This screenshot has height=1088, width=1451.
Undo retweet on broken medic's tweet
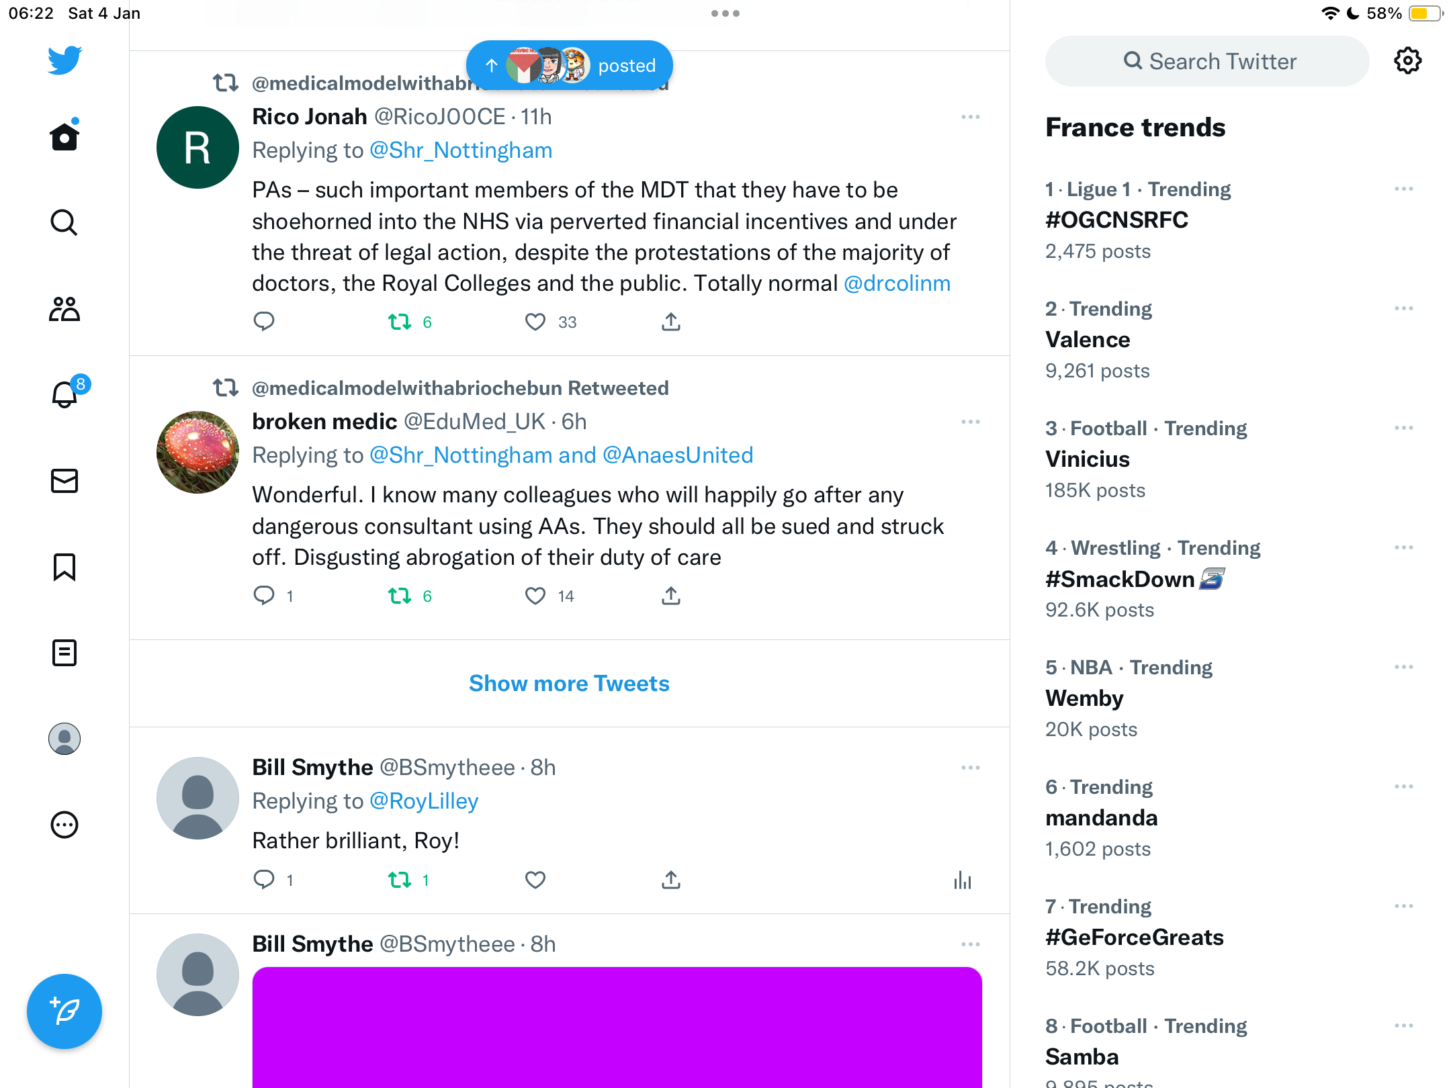[x=400, y=596]
